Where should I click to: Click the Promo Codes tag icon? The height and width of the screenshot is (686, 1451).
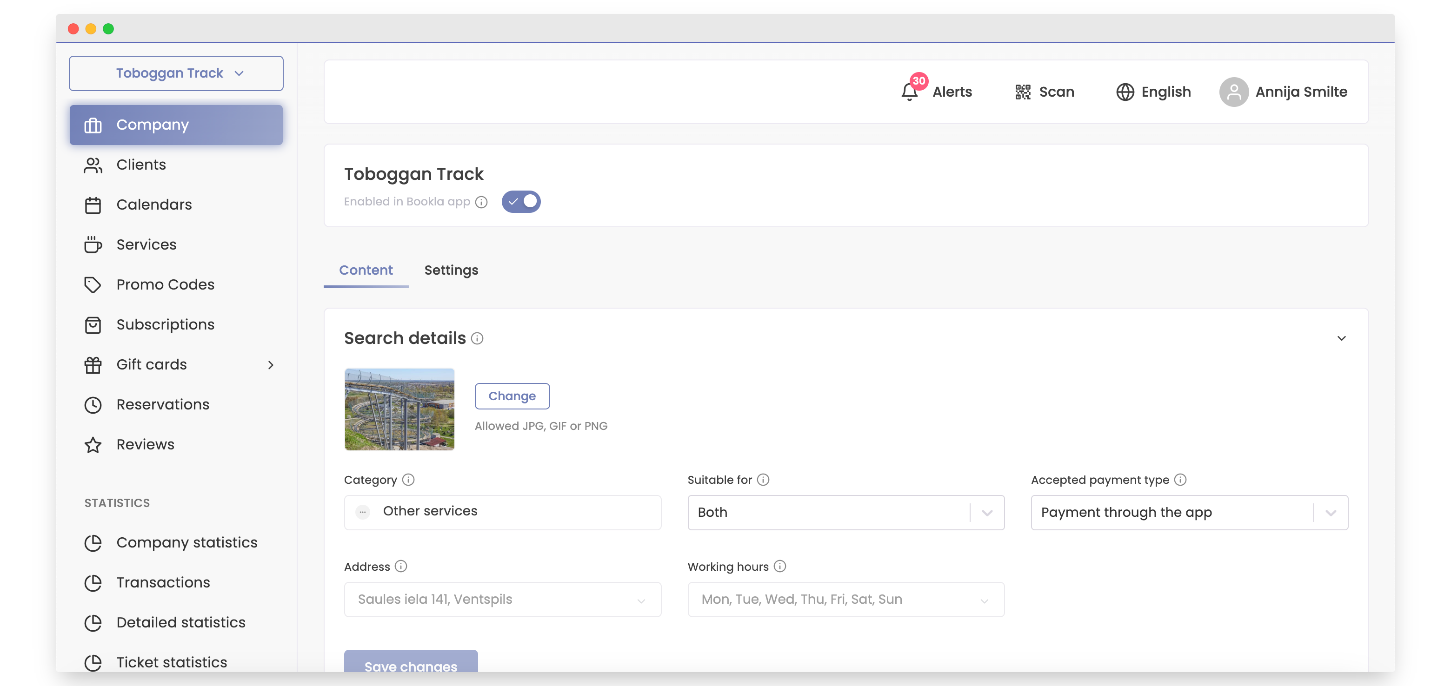click(x=93, y=285)
